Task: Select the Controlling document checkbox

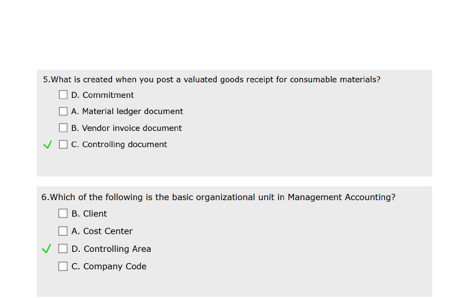Action: (64, 145)
